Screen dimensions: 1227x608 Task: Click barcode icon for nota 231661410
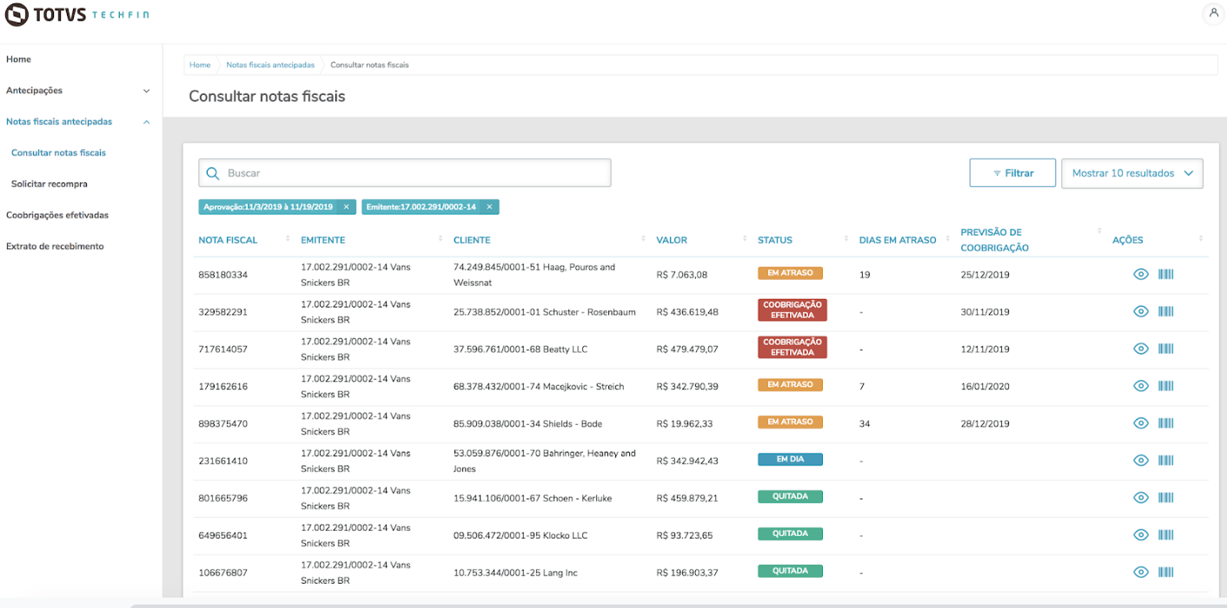1165,460
